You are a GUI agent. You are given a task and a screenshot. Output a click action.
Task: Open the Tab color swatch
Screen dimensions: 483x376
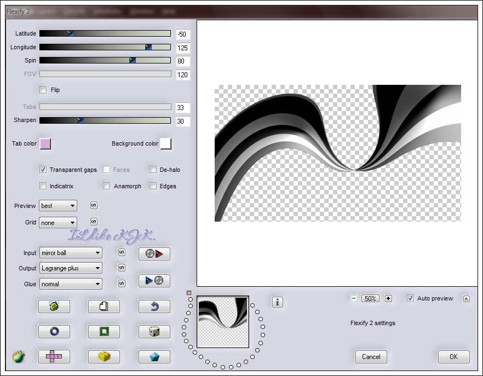pos(45,143)
